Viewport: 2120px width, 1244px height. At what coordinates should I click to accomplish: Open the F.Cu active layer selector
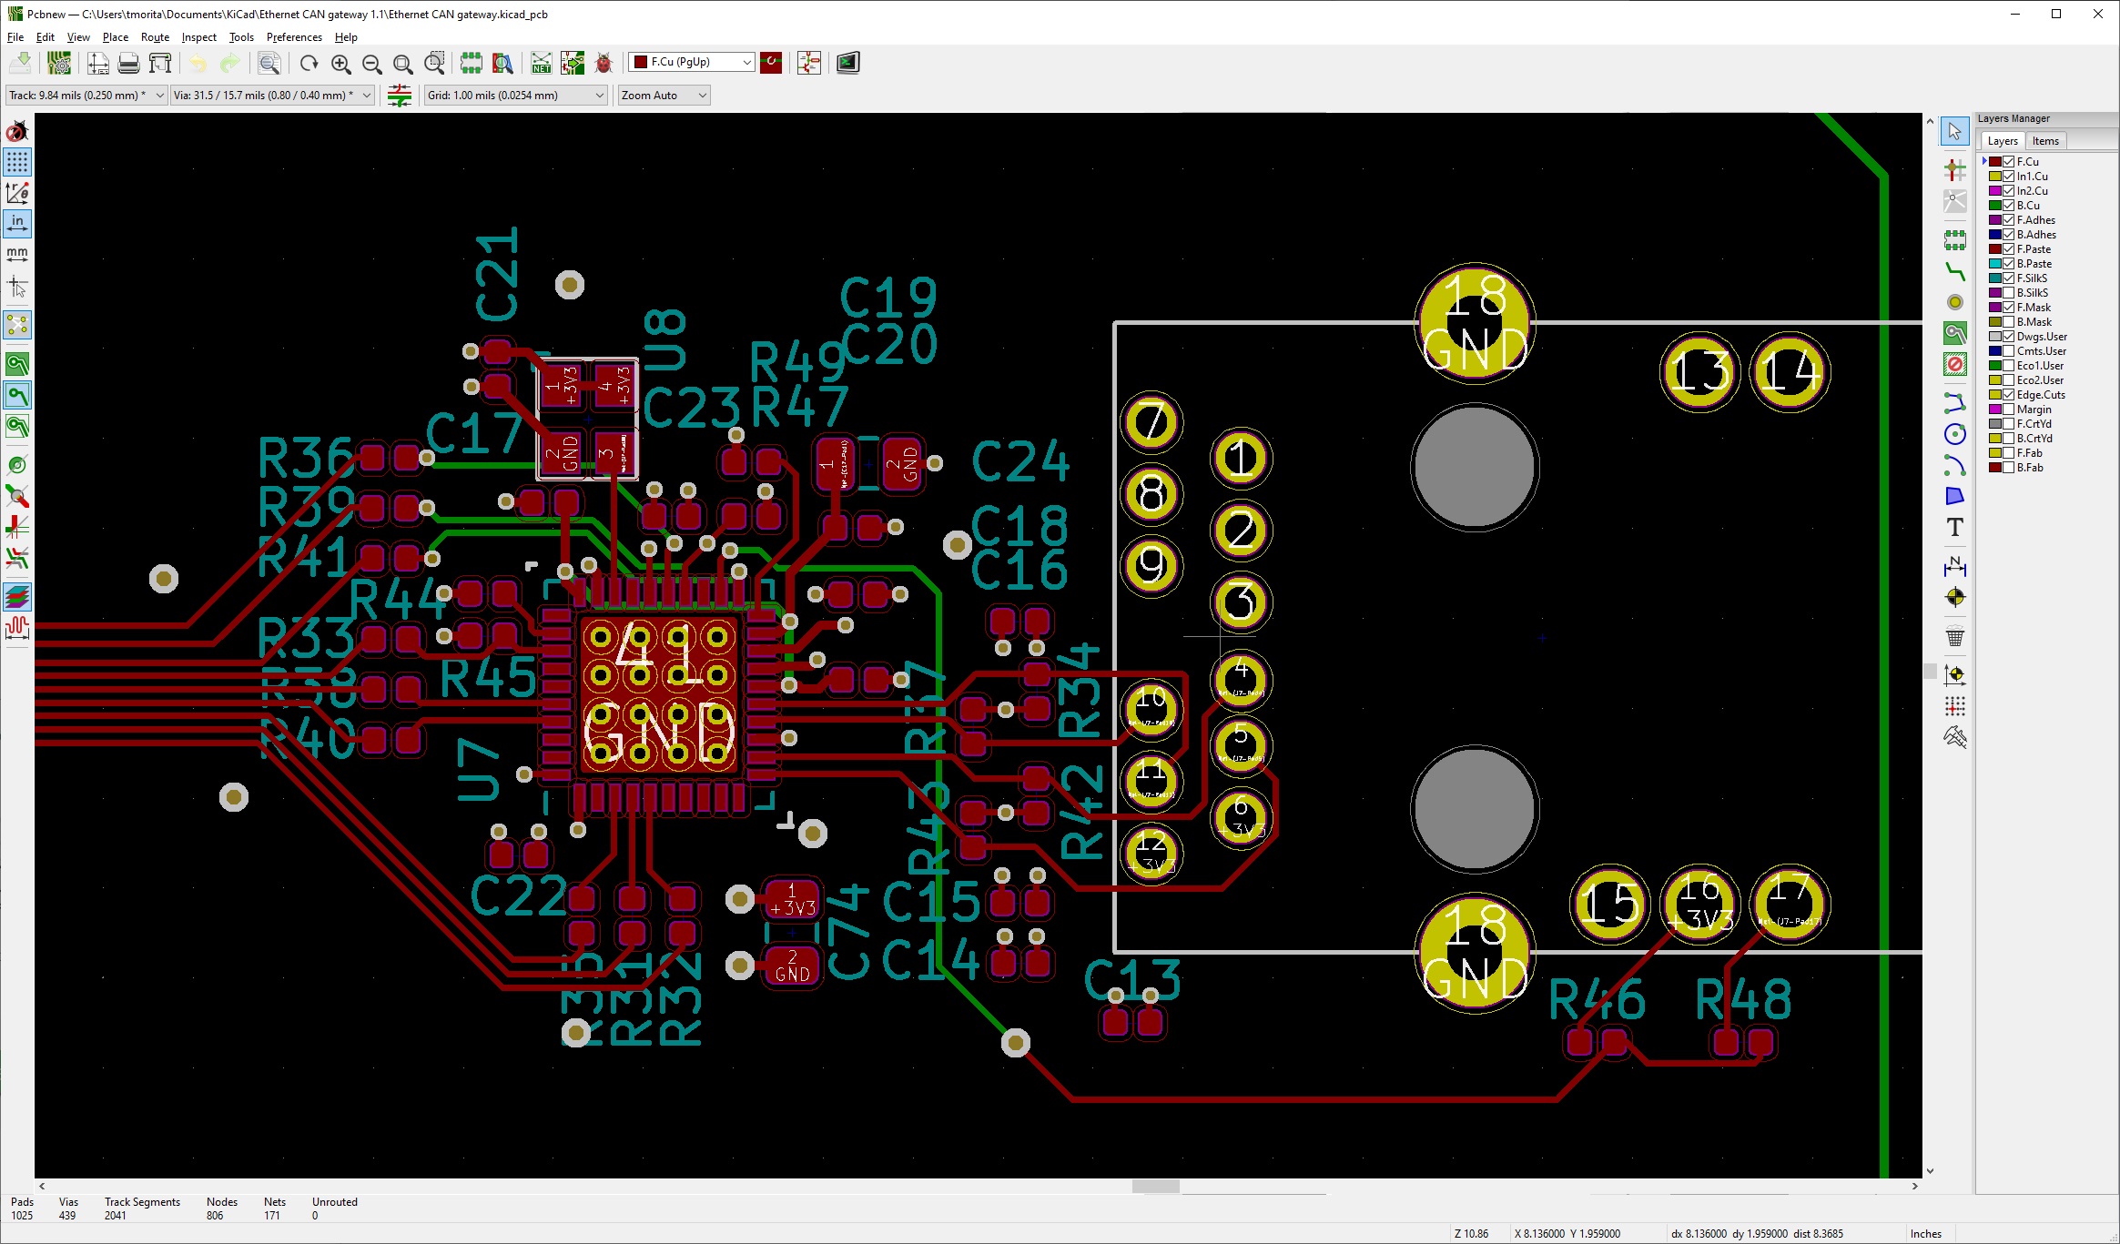coord(692,62)
